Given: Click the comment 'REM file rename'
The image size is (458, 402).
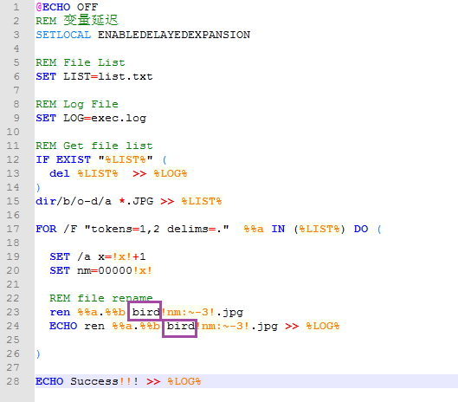Looking at the screenshot, I should click(x=101, y=298).
